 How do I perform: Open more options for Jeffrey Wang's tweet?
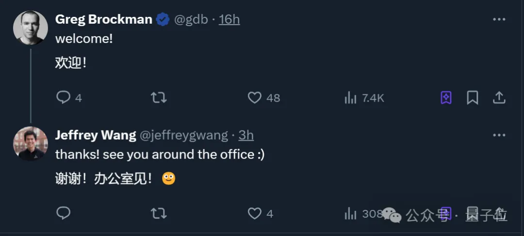(x=499, y=135)
